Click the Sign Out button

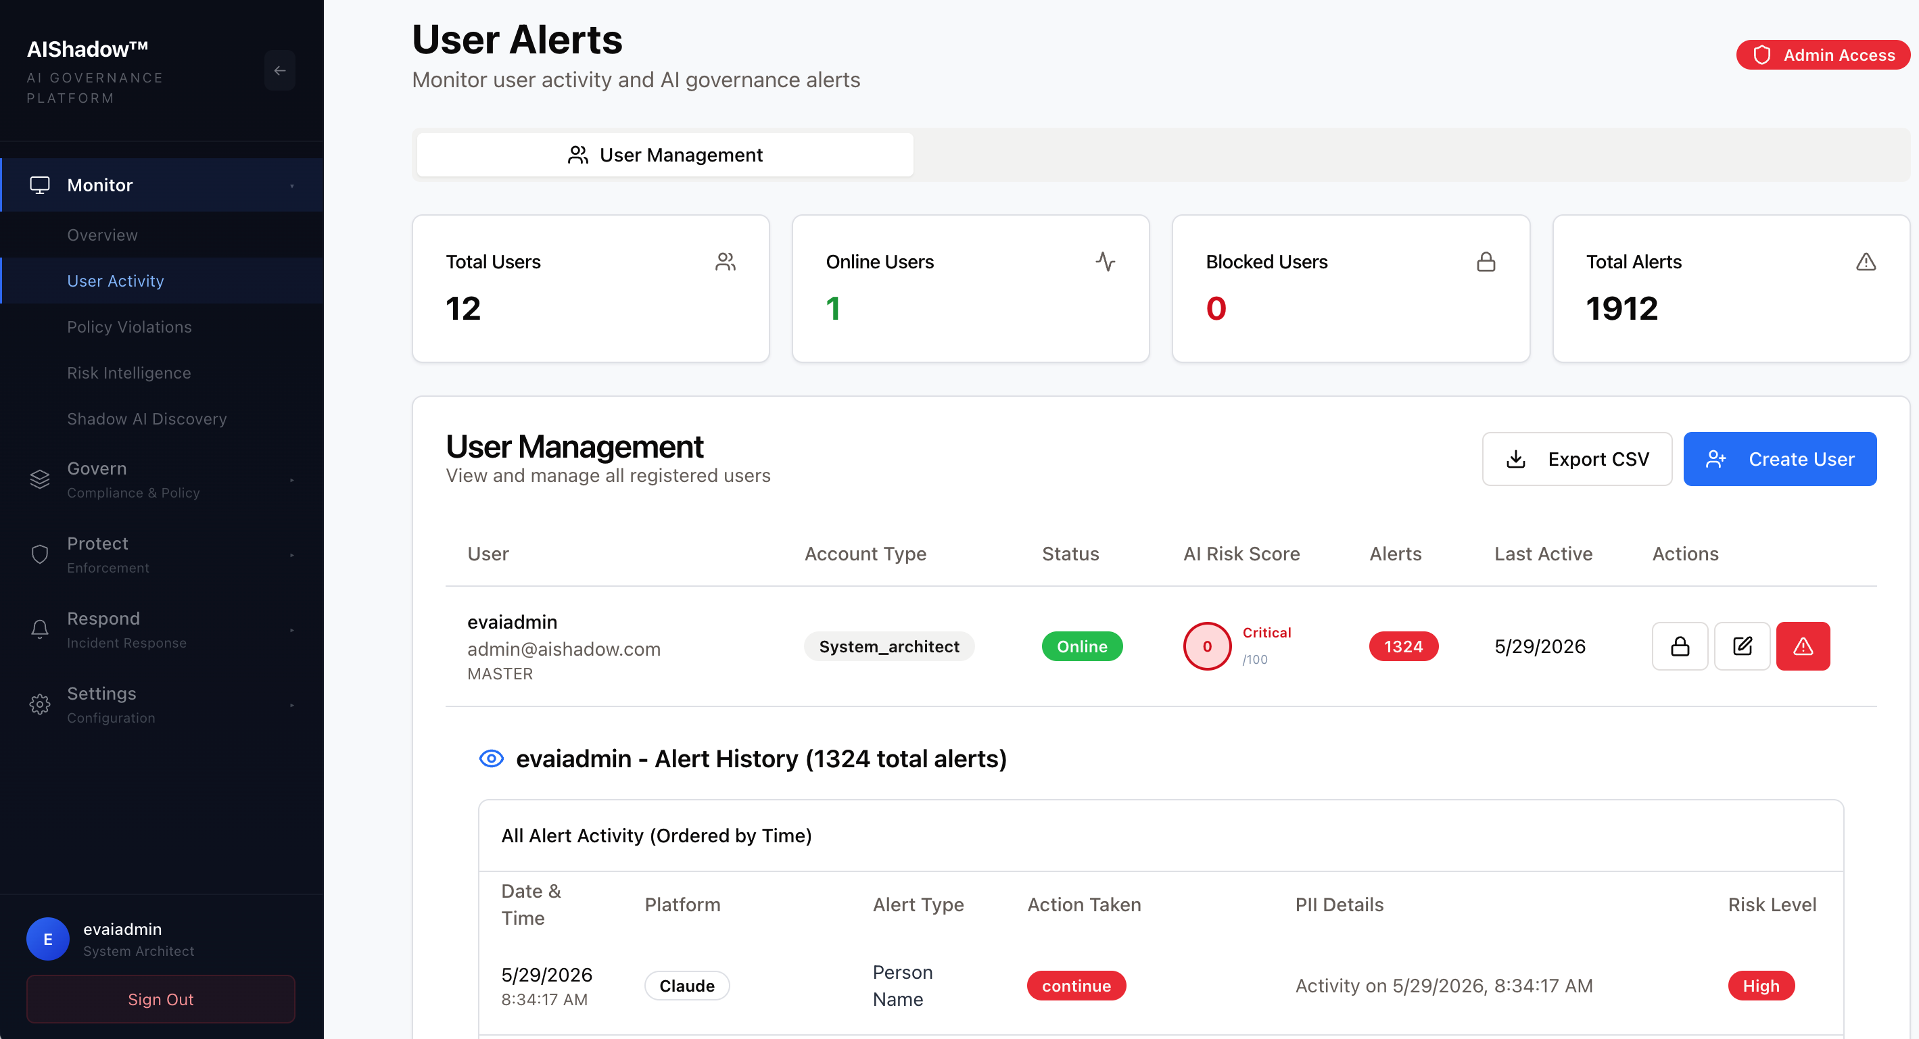tap(160, 999)
